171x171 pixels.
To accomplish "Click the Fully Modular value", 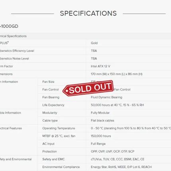I will pos(100,113).
